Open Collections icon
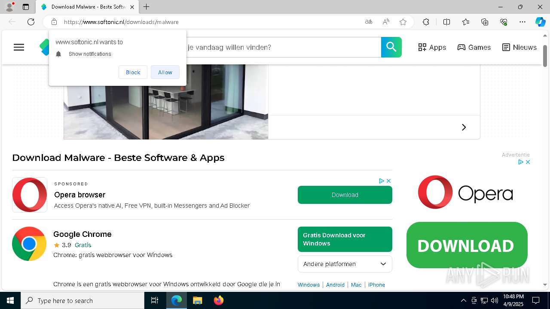Viewport: 550px width, 309px height. tap(485, 22)
